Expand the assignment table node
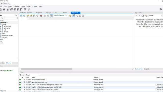163x92 pixels. (1, 26)
